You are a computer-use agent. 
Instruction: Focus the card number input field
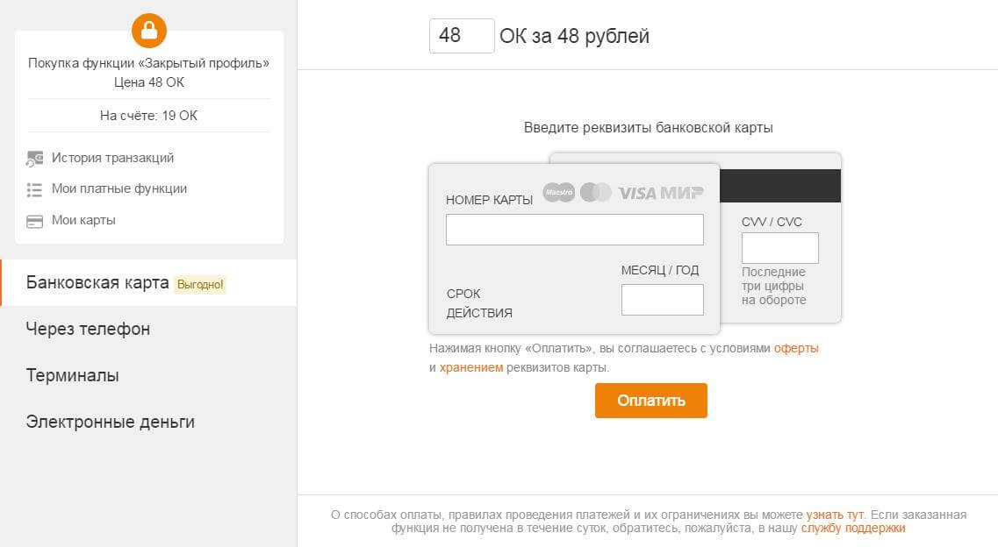(x=574, y=230)
